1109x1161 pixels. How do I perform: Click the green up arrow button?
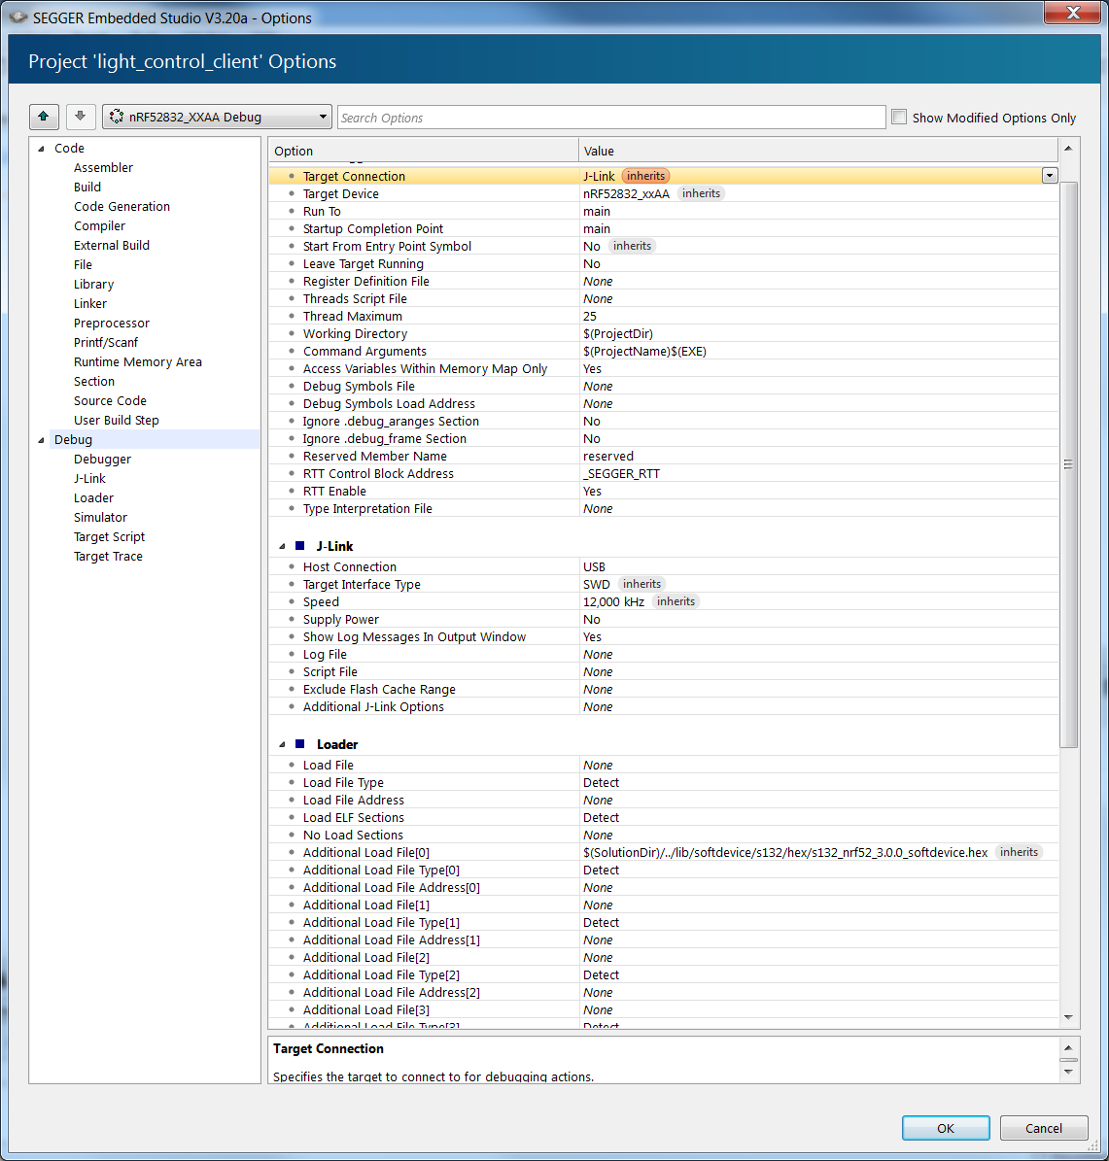tap(44, 117)
